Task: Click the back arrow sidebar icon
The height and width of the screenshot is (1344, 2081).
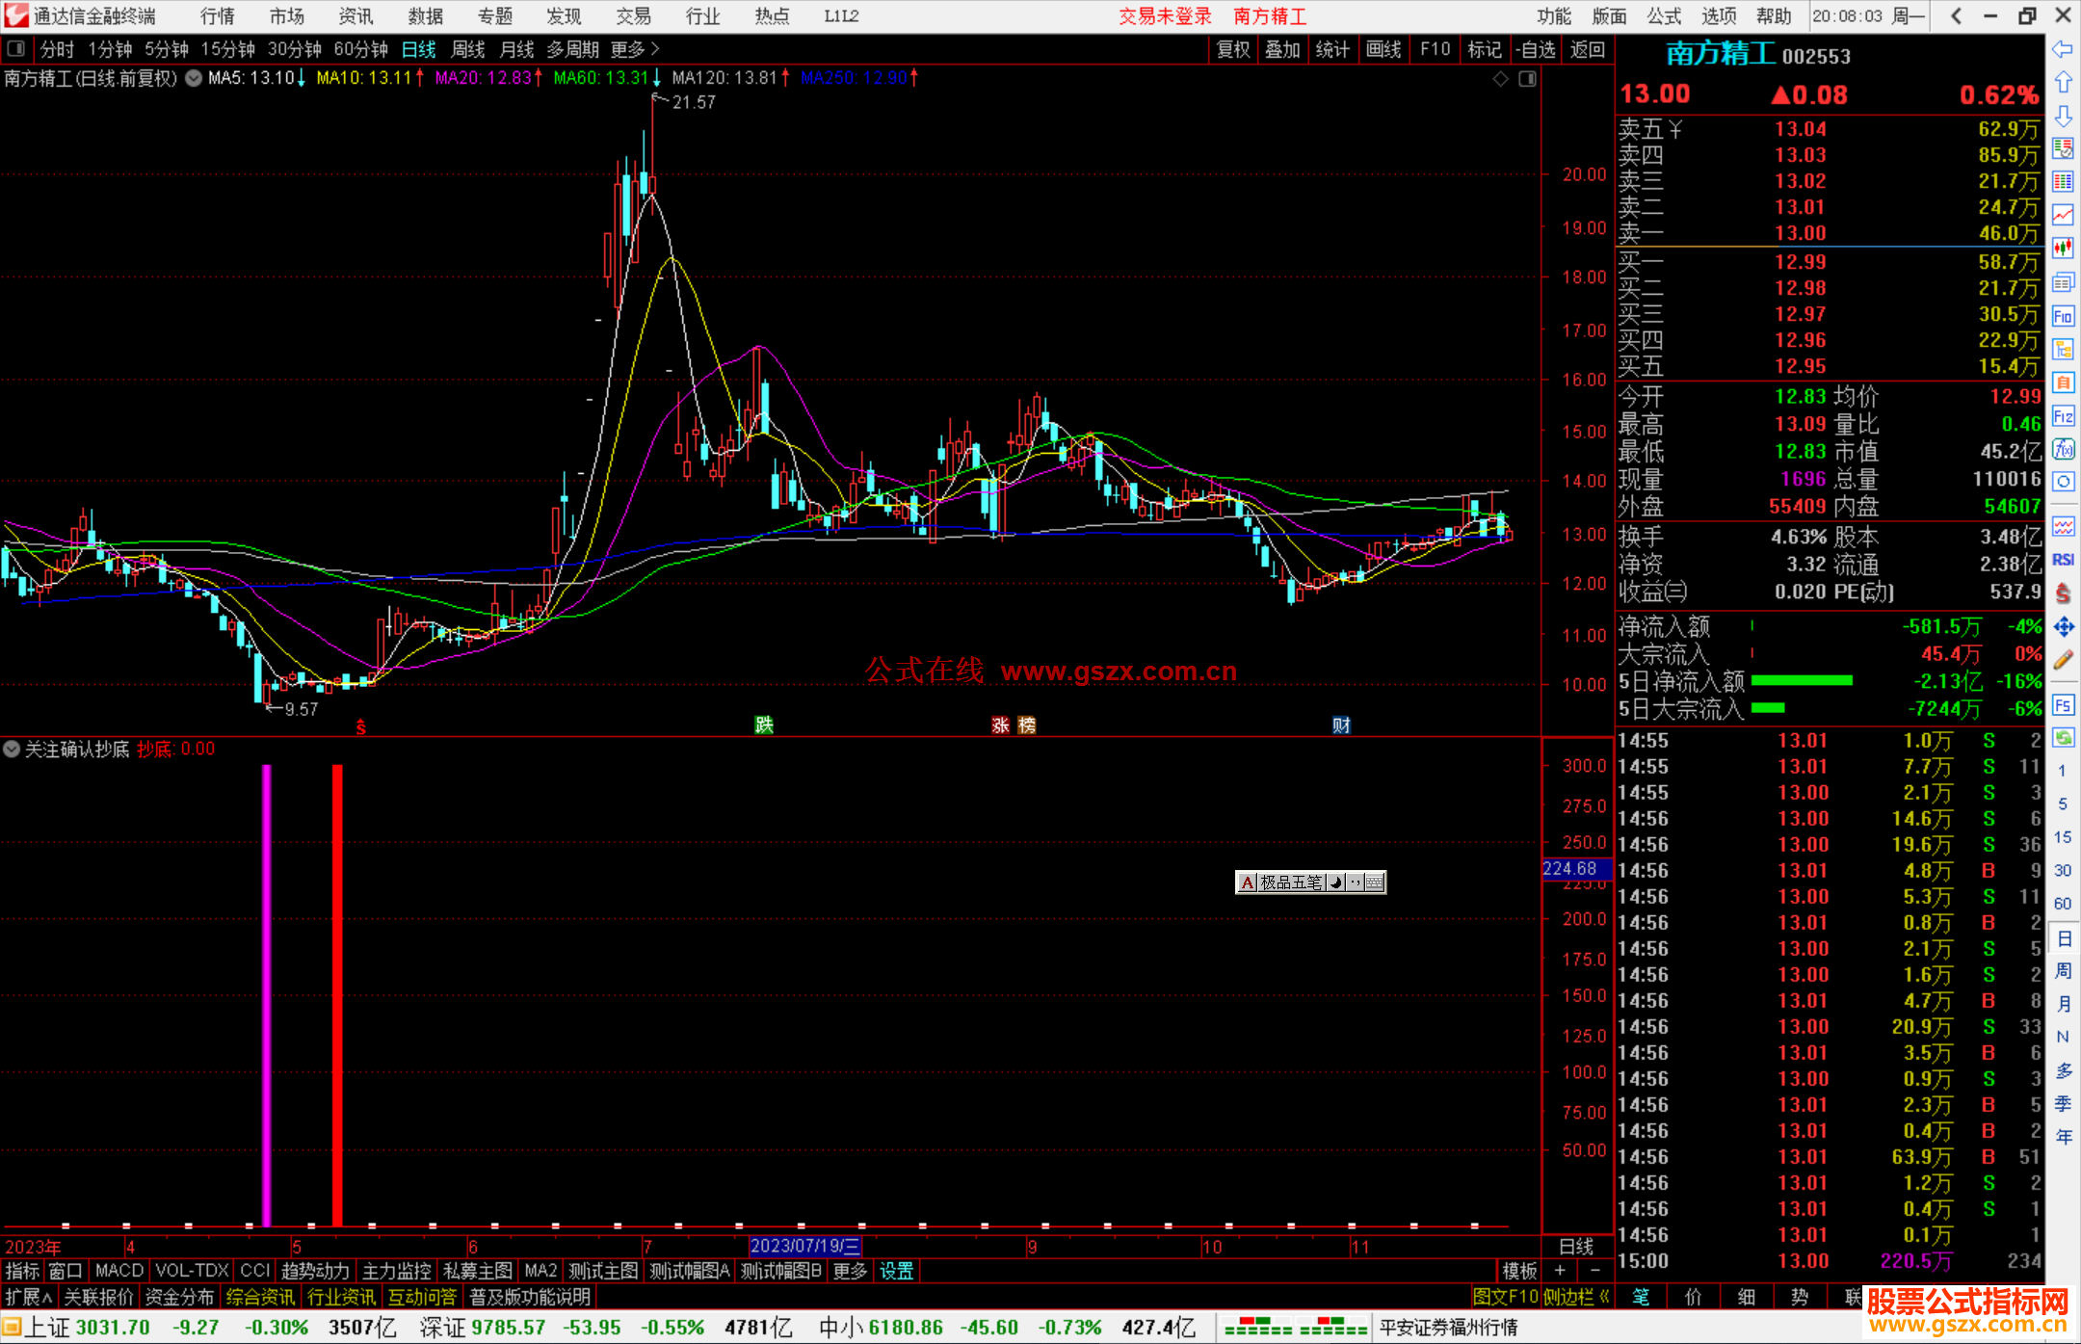Action: tap(2063, 49)
